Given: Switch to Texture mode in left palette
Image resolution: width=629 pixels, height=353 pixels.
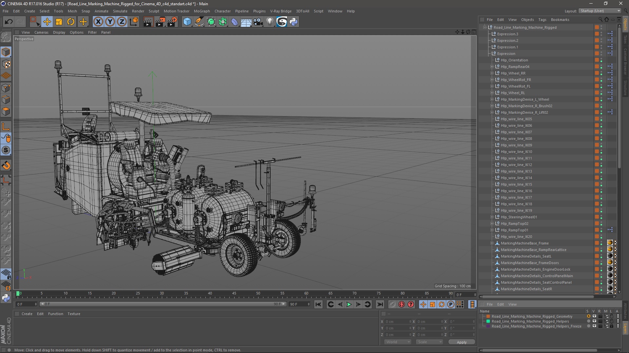Looking at the screenshot, I should 6,64.
